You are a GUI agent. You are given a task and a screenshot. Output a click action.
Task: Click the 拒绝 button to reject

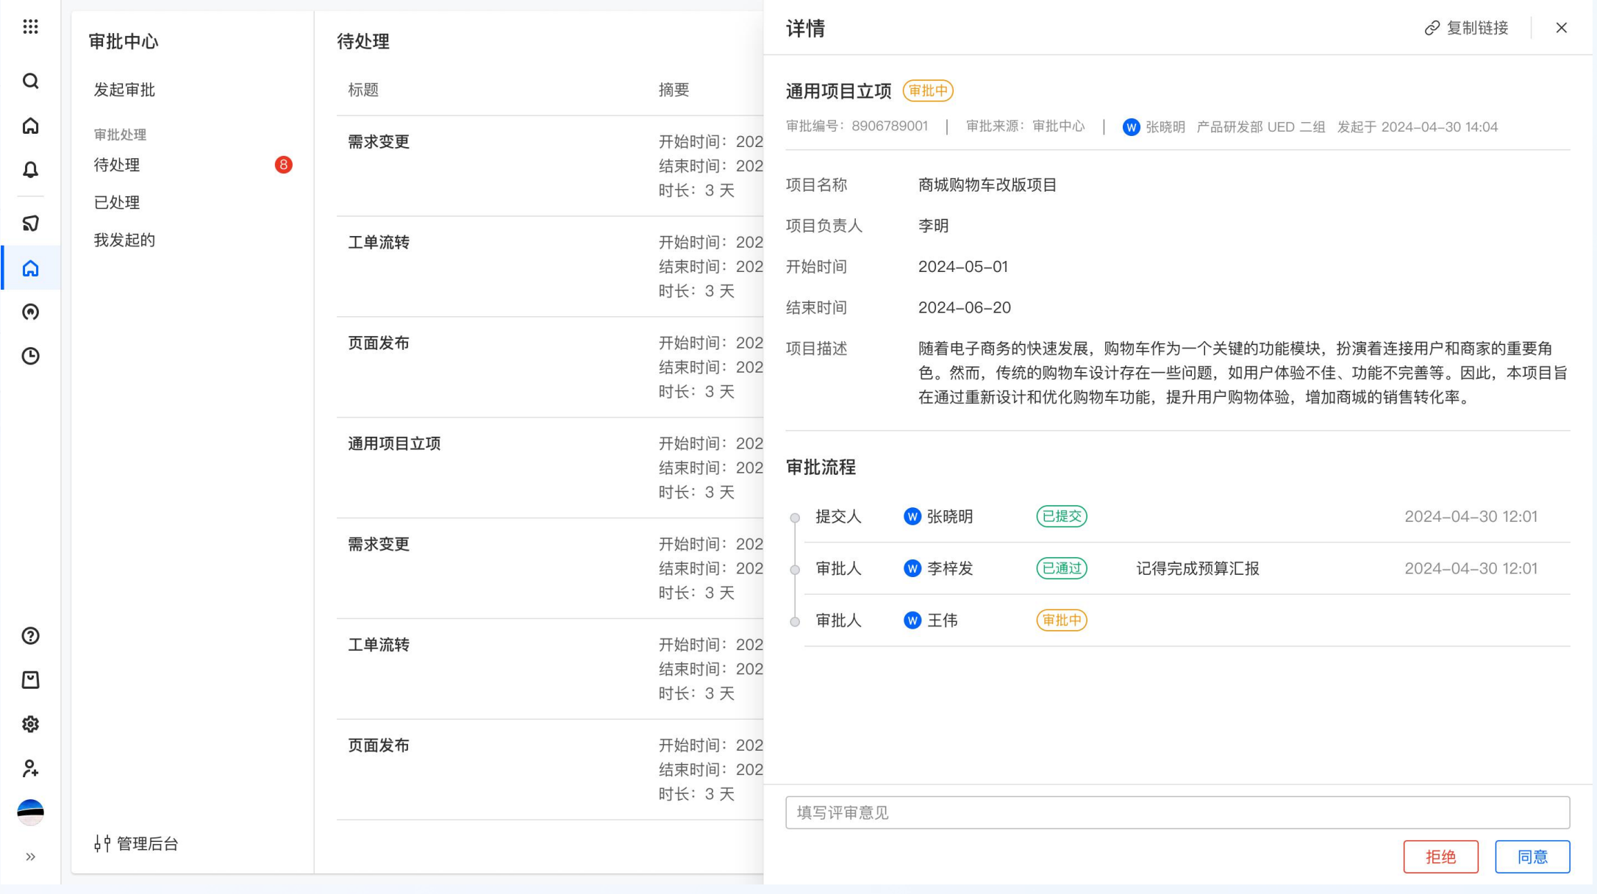click(x=1440, y=857)
